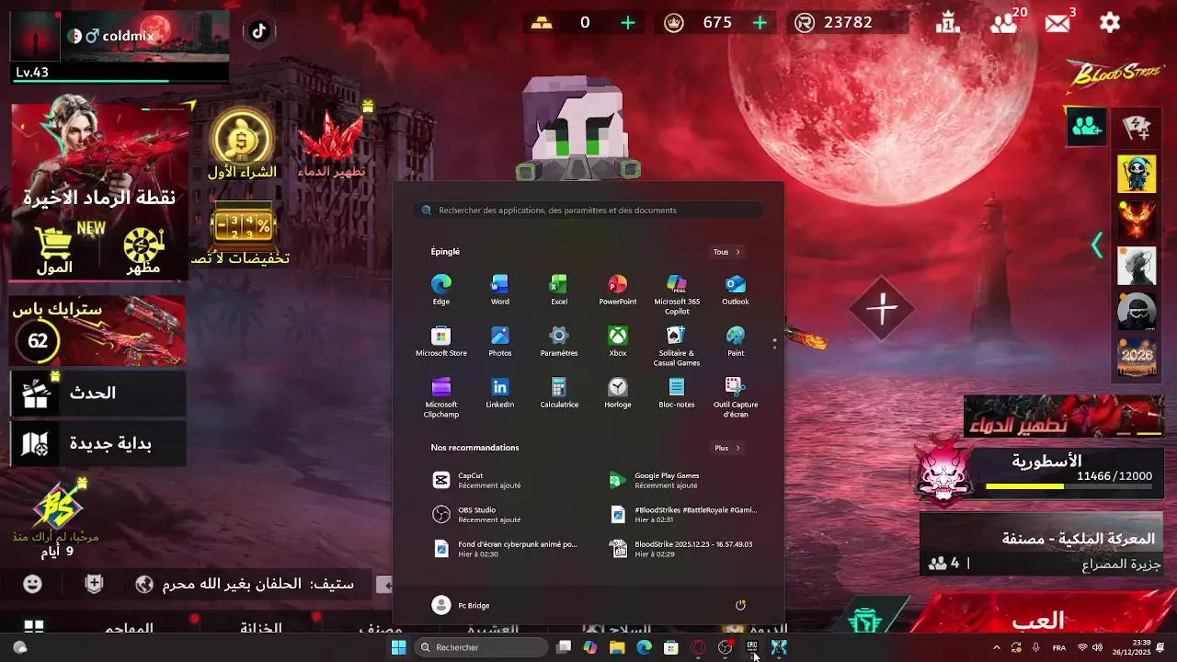Open Outlook from pinned apps
Screen dimensions: 1177x662
point(736,290)
